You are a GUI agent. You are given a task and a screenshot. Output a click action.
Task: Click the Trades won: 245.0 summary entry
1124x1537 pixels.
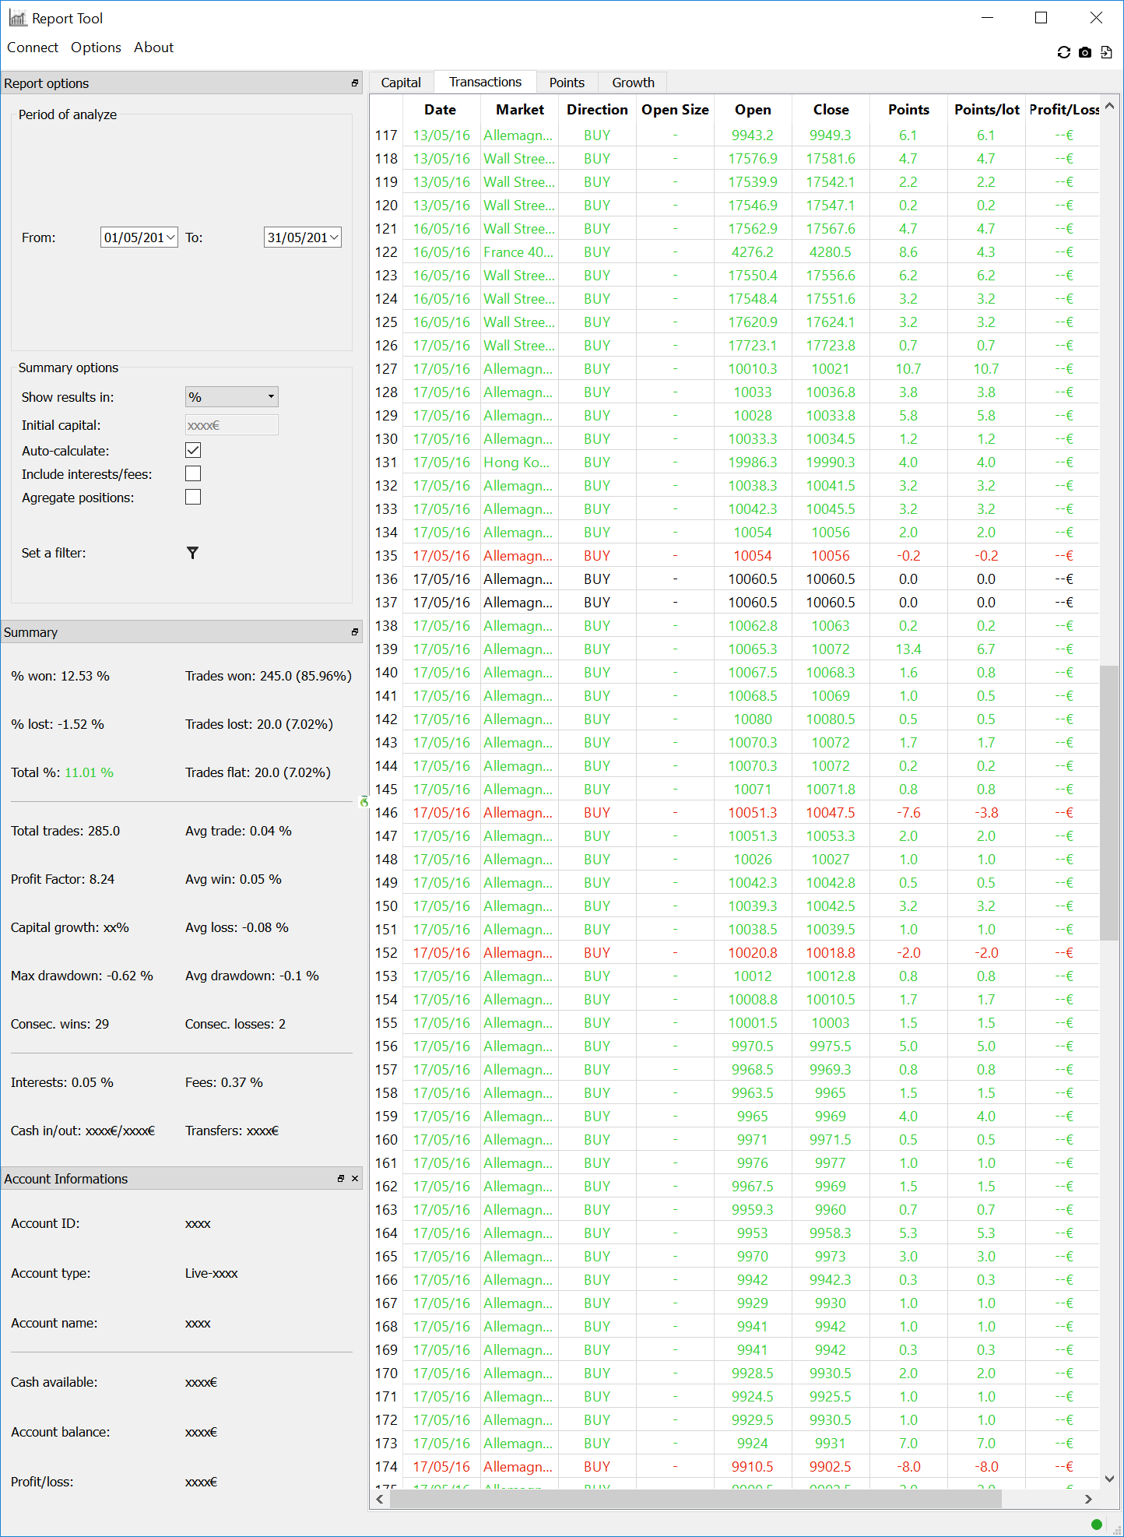click(x=269, y=676)
